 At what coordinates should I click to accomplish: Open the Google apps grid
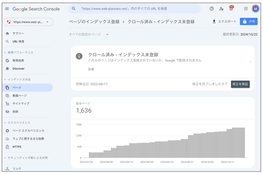pos(246,8)
